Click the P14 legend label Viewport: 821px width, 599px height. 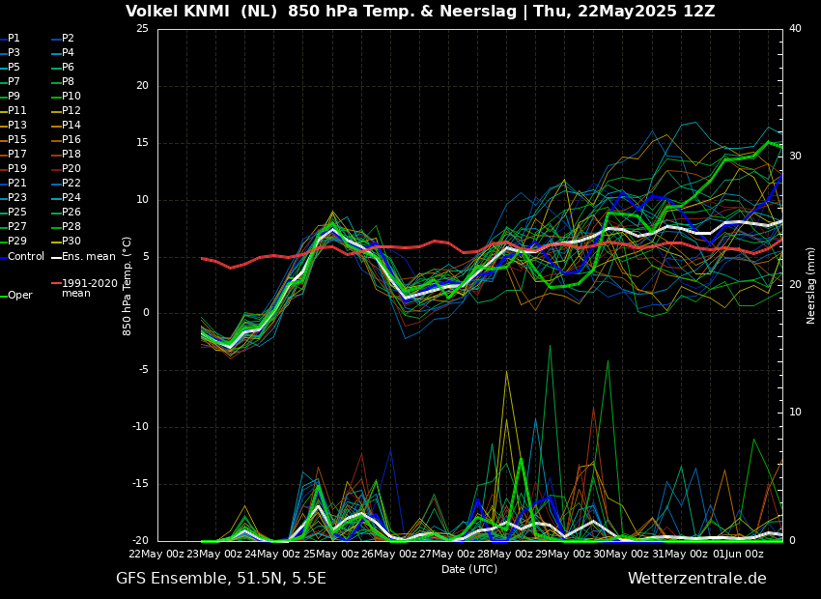(x=71, y=126)
